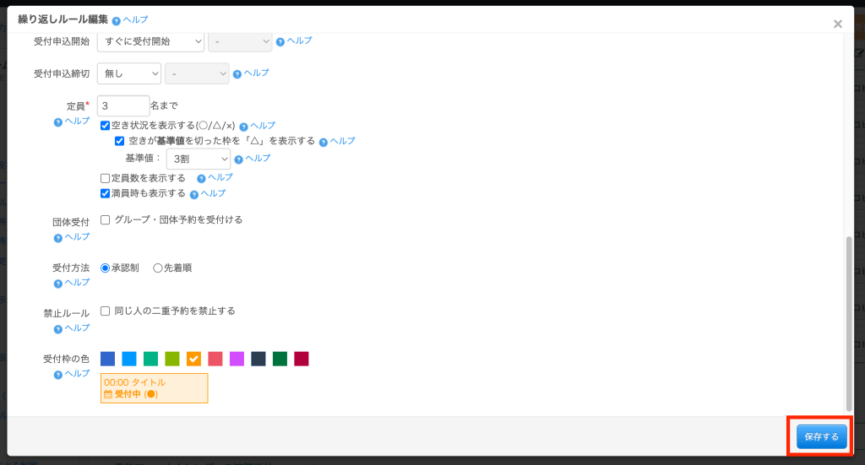The width and height of the screenshot is (865, 465).
Task: Click help icon next to 受付申込開始 dropdowns
Action: click(281, 41)
